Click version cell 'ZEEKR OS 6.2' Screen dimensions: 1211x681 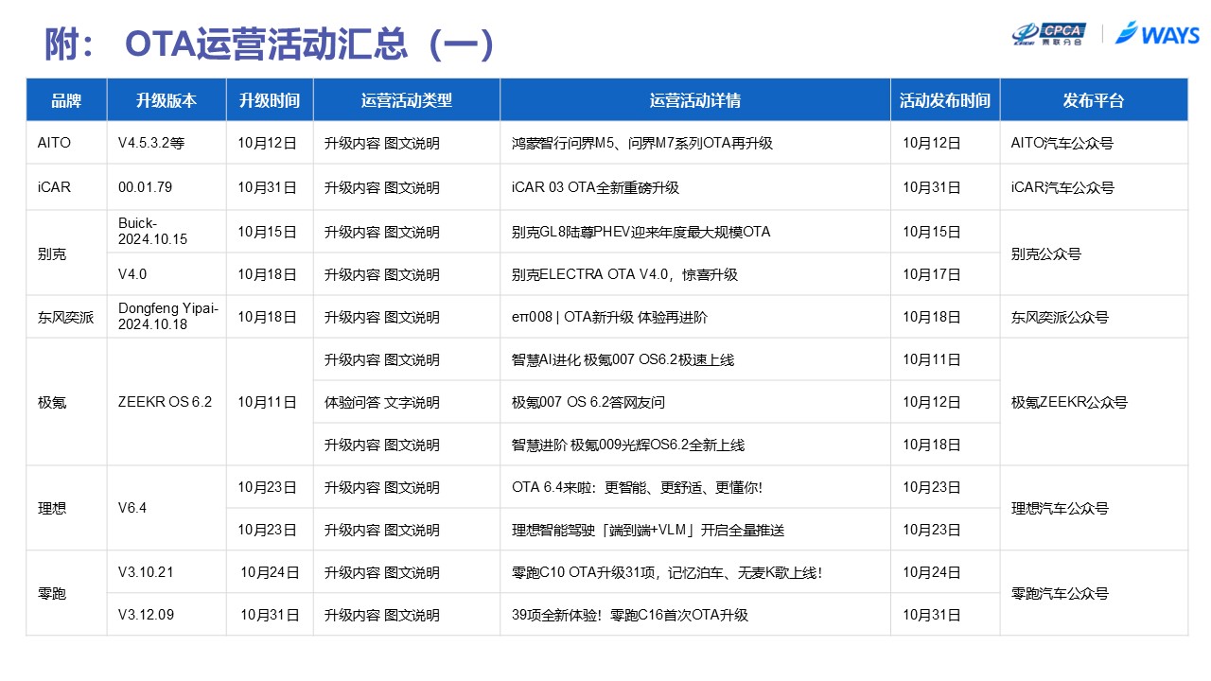tap(166, 402)
